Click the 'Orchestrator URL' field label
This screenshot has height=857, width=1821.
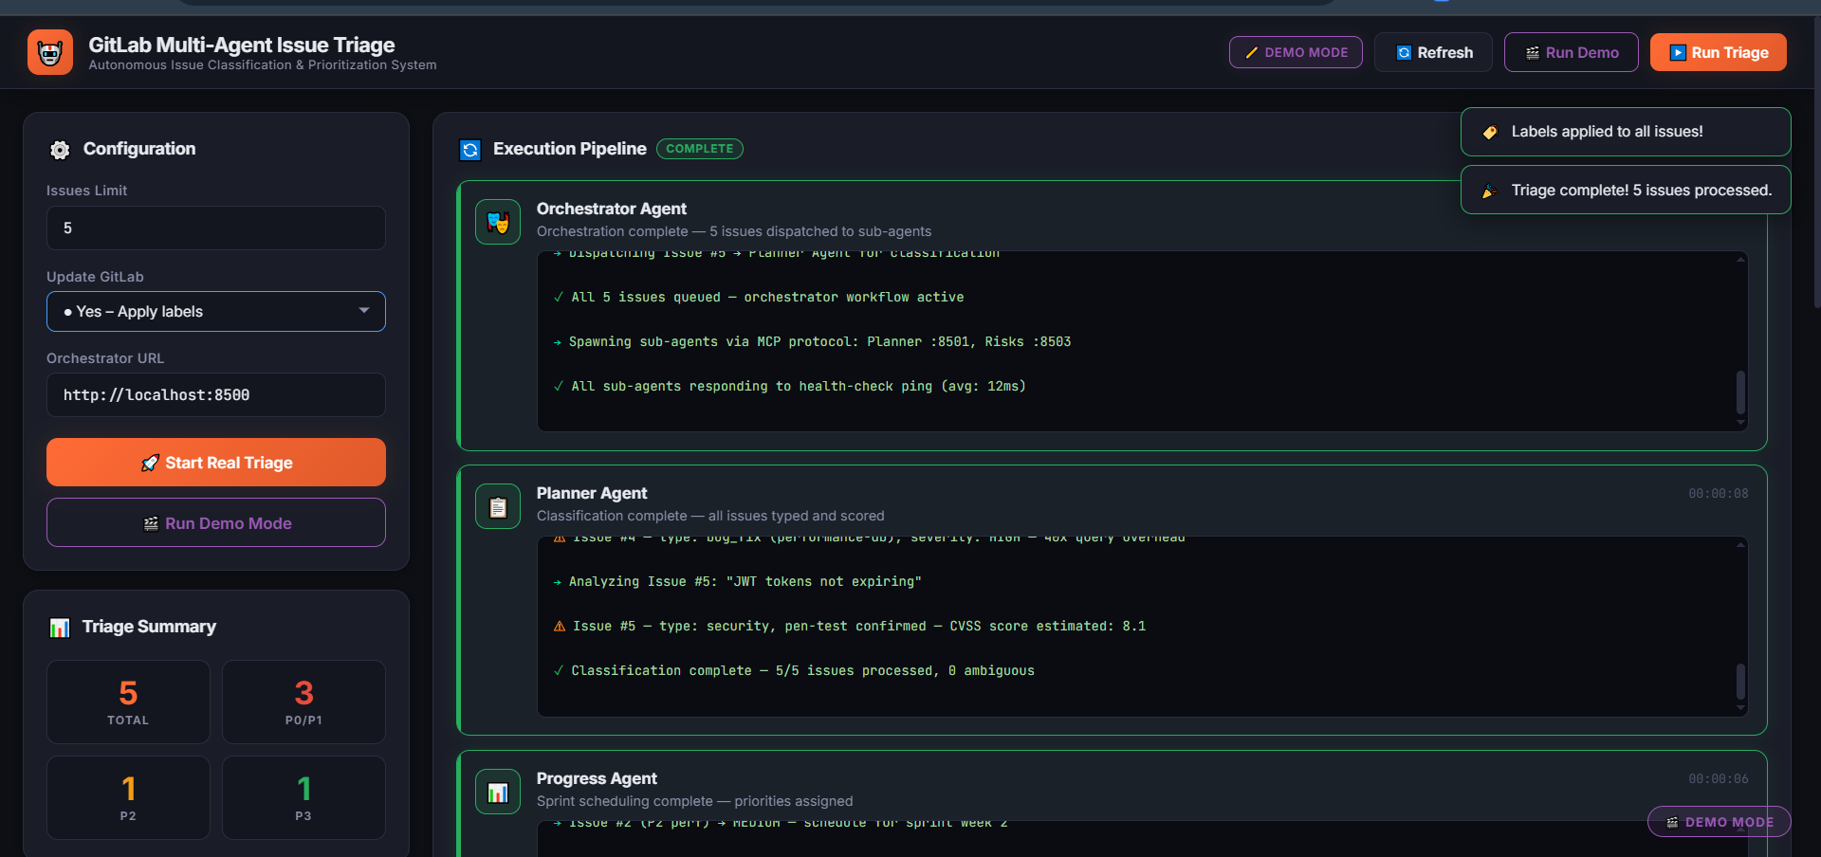105,358
